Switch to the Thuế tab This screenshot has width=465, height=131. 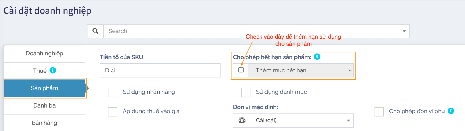point(40,71)
